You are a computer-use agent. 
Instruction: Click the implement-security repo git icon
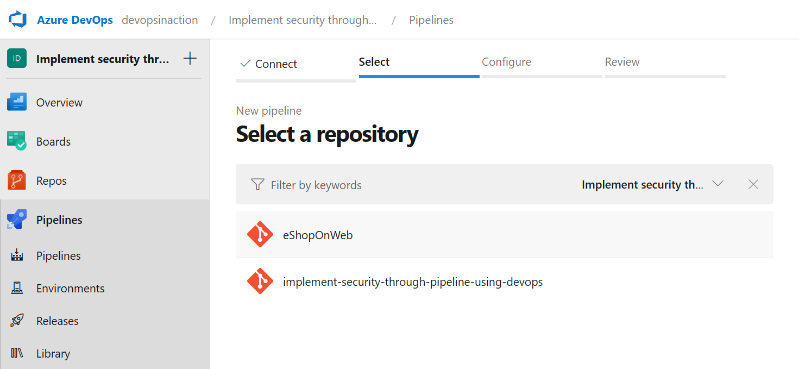(x=260, y=281)
